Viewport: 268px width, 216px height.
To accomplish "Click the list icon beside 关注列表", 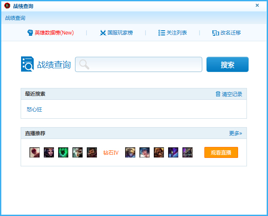I will point(161,33).
